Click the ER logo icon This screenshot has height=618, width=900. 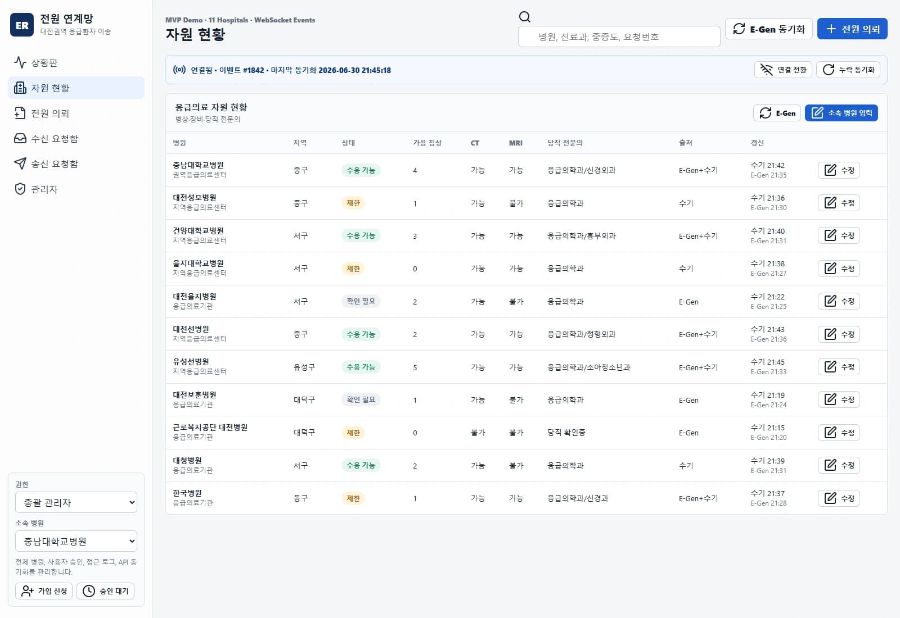[x=22, y=25]
